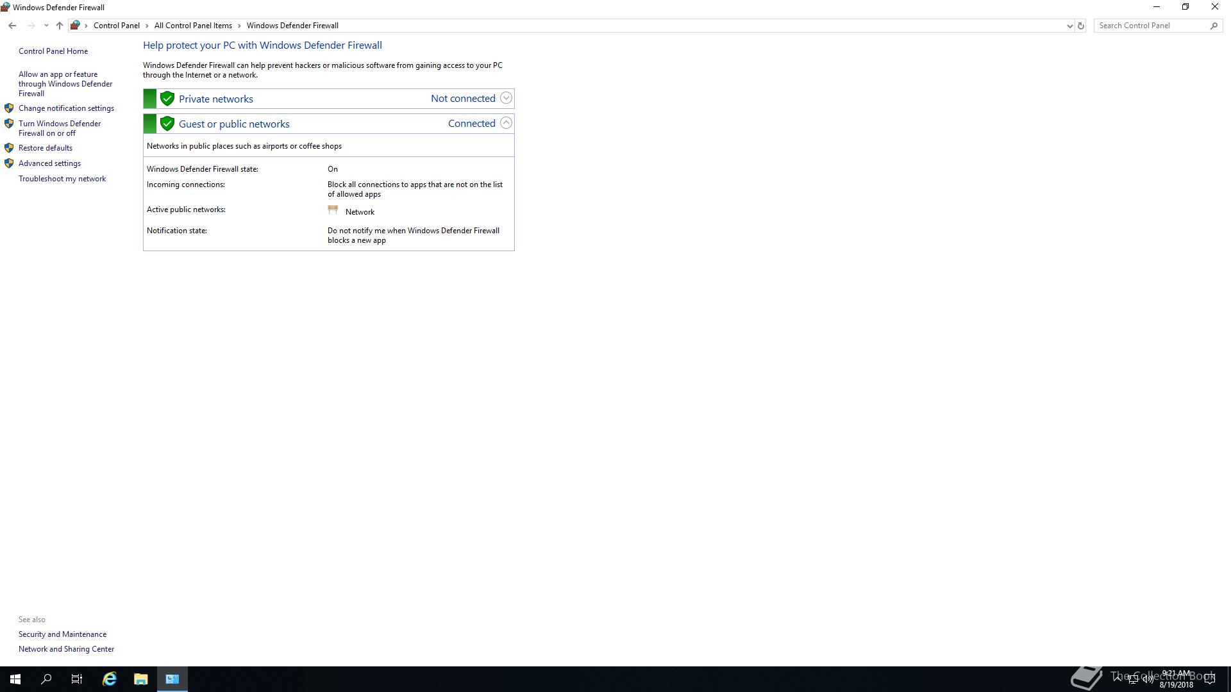Open Network and Sharing Center link
The width and height of the screenshot is (1231, 692).
click(x=66, y=649)
